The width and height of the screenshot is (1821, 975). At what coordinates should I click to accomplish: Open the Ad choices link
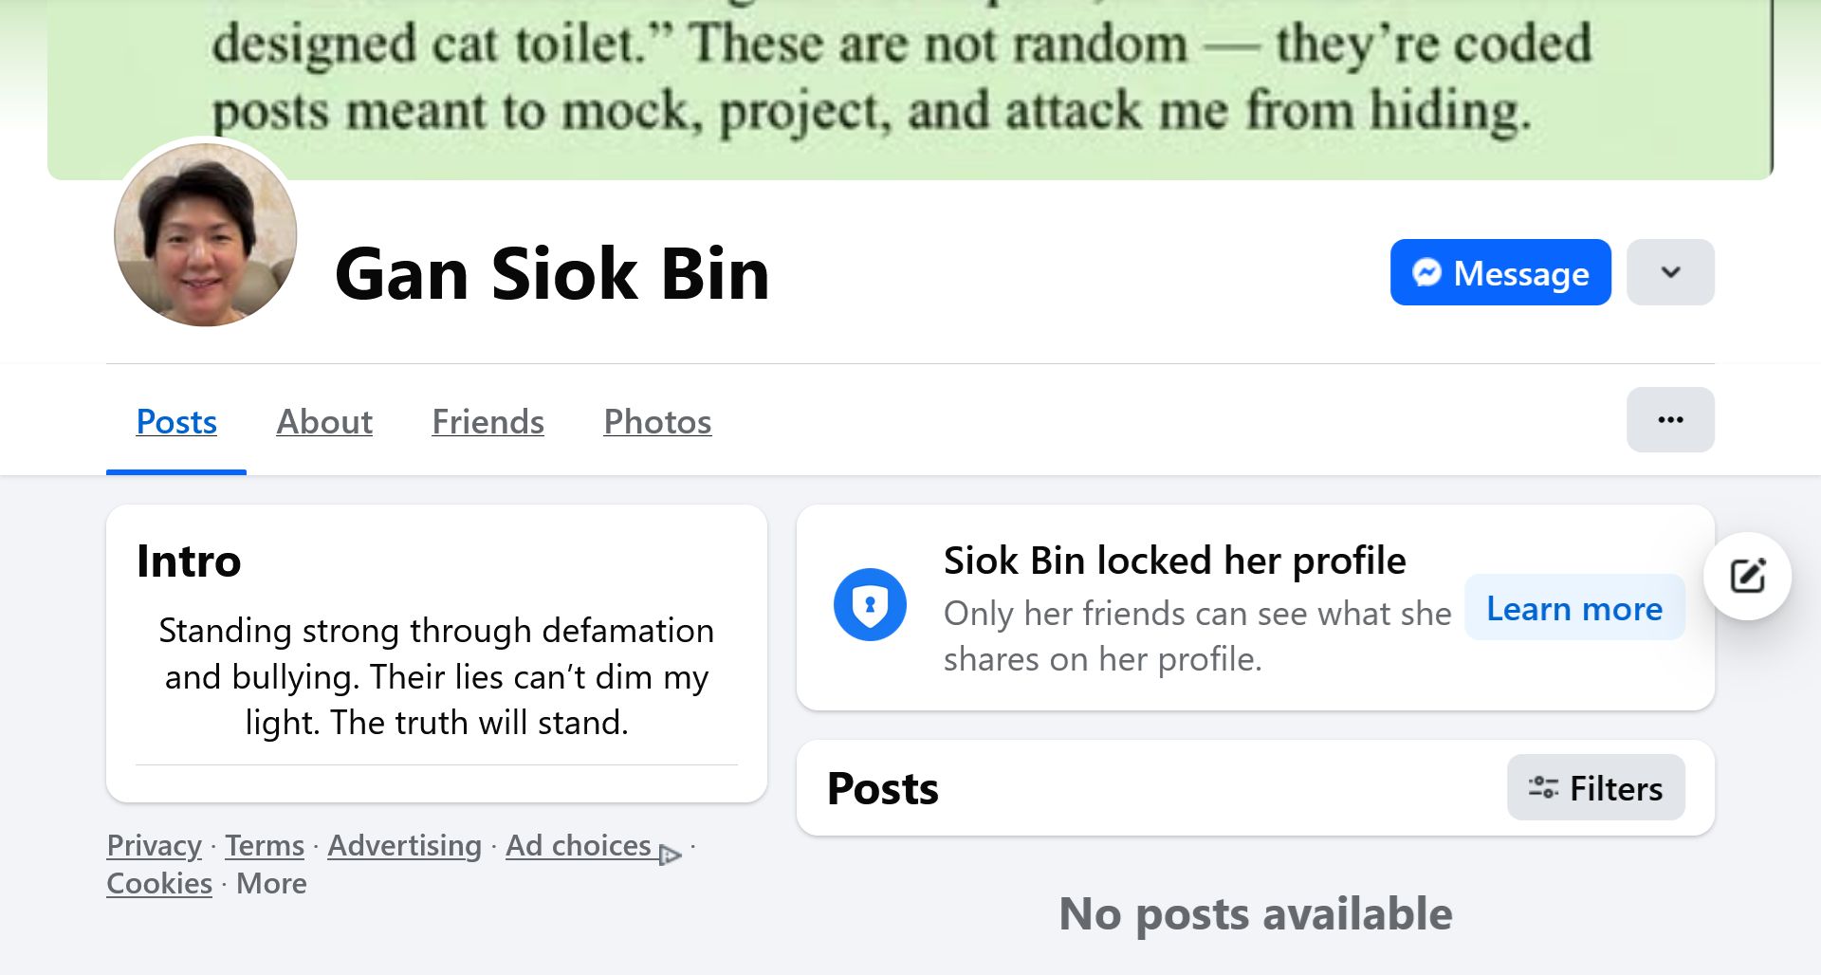578,845
